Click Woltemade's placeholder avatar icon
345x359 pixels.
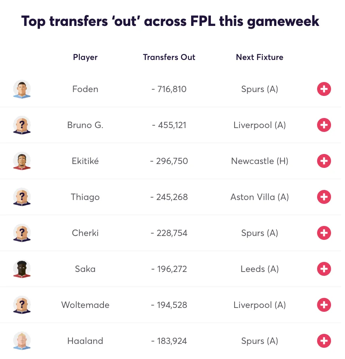22,305
